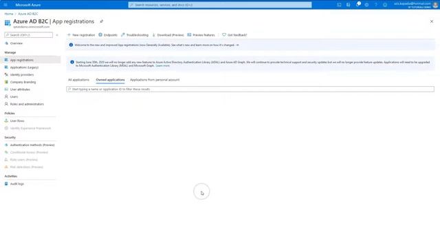Click the welcome banner arrow link
This screenshot has width=440, height=248.
coord(237,45)
